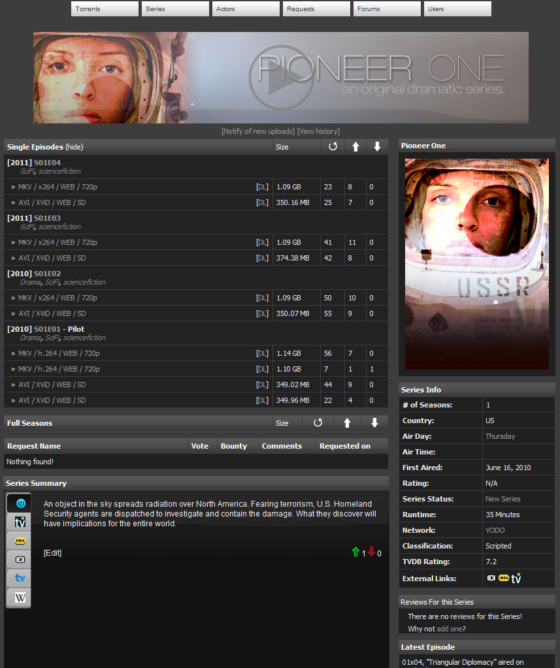Select the blue tv summary source icon
The height and width of the screenshot is (668, 560).
pyautogui.click(x=20, y=578)
